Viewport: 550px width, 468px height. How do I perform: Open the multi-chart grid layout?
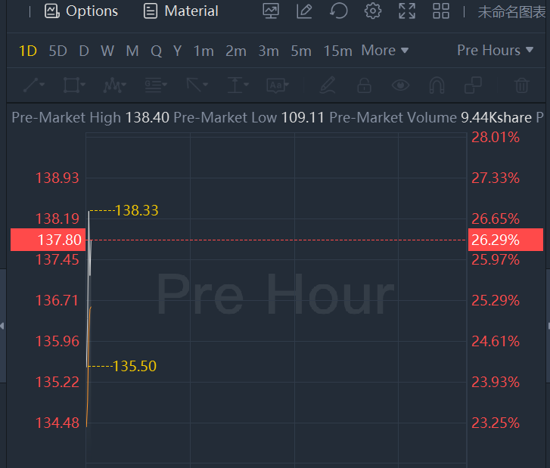click(x=441, y=11)
